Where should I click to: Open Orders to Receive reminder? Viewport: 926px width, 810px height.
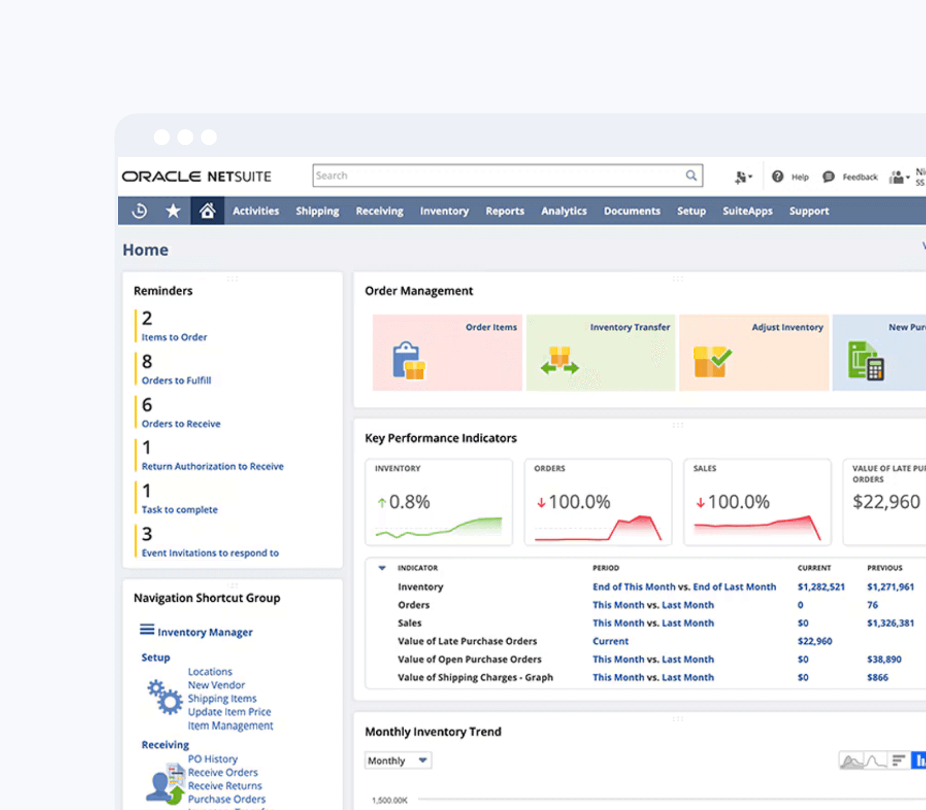pos(181,424)
